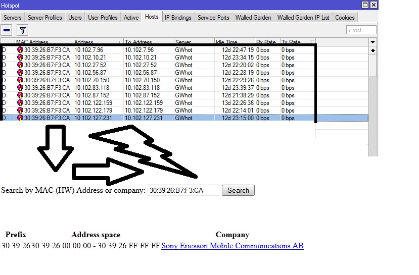Select address space range 30:39:26:00:00:00 - 30:39:26:FF:FF:FF
The image size is (419, 275).
(x=96, y=246)
